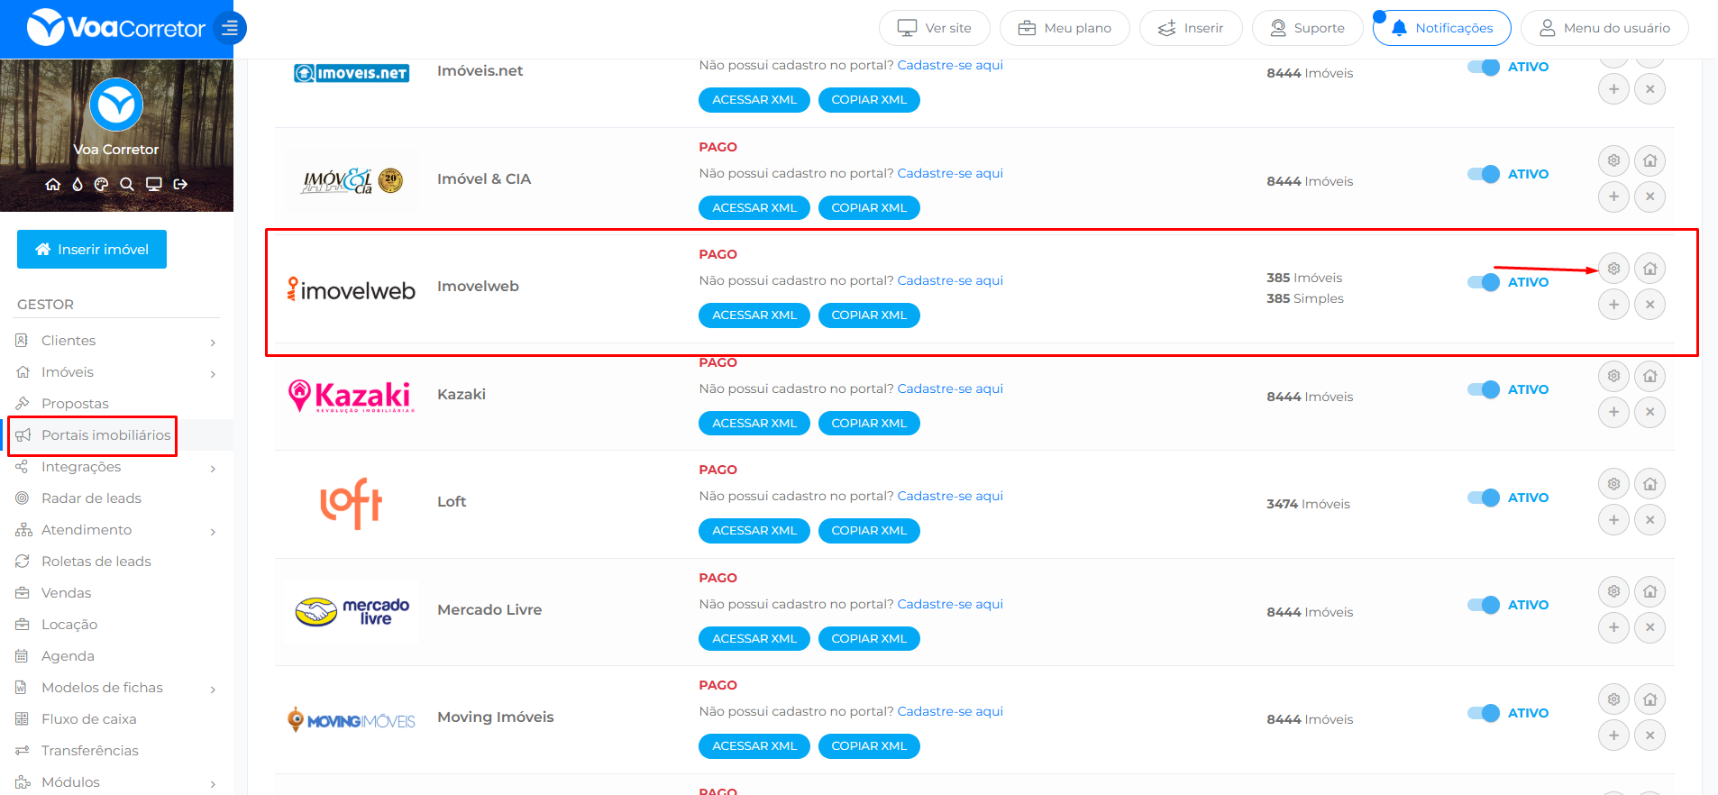Click the Voa Corretor profile avatar image
Screen dimensions: 1718x795
pyautogui.click(x=116, y=105)
